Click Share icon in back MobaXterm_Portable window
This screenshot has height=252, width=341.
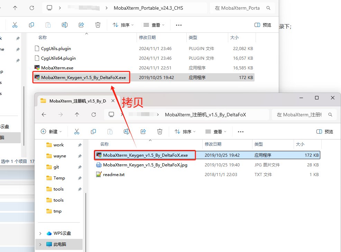[81, 25]
